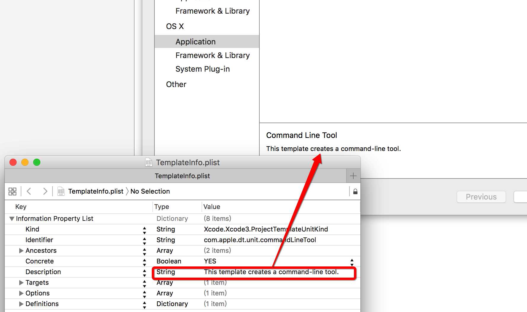Viewport: 527px width, 312px height.
Task: Go forward using the right chevron
Action: pyautogui.click(x=45, y=191)
